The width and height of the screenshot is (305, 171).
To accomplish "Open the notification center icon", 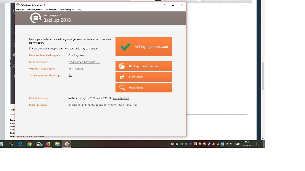I will point(258,144).
